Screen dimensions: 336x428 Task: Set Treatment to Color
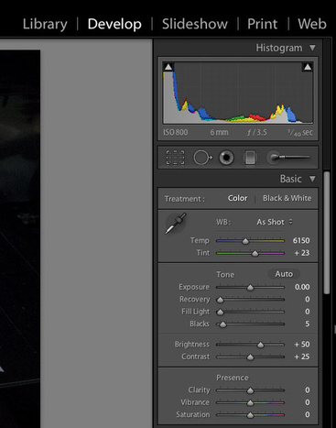(x=237, y=198)
